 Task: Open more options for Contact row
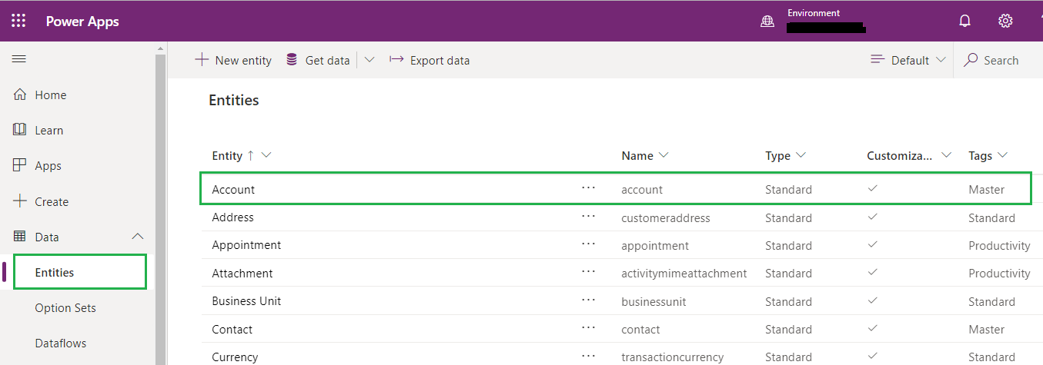(589, 328)
